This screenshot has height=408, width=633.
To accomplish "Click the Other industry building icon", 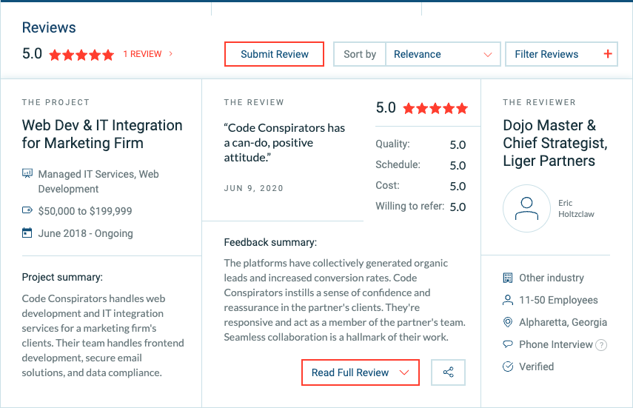I will tap(508, 278).
